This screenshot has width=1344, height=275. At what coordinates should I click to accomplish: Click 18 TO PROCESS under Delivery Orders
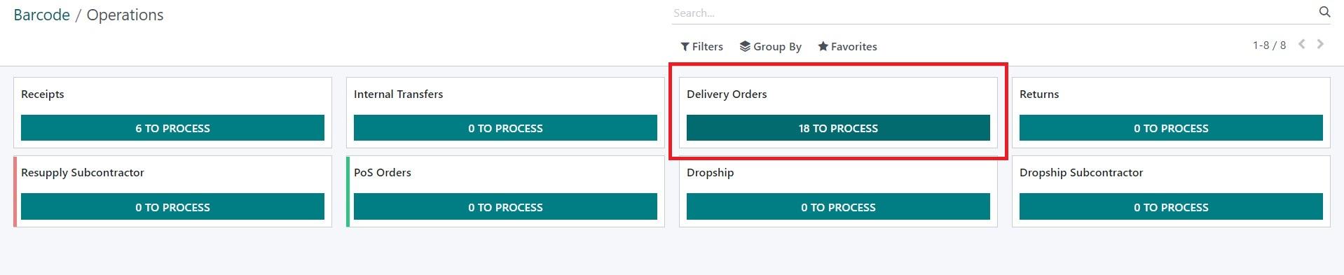(838, 128)
